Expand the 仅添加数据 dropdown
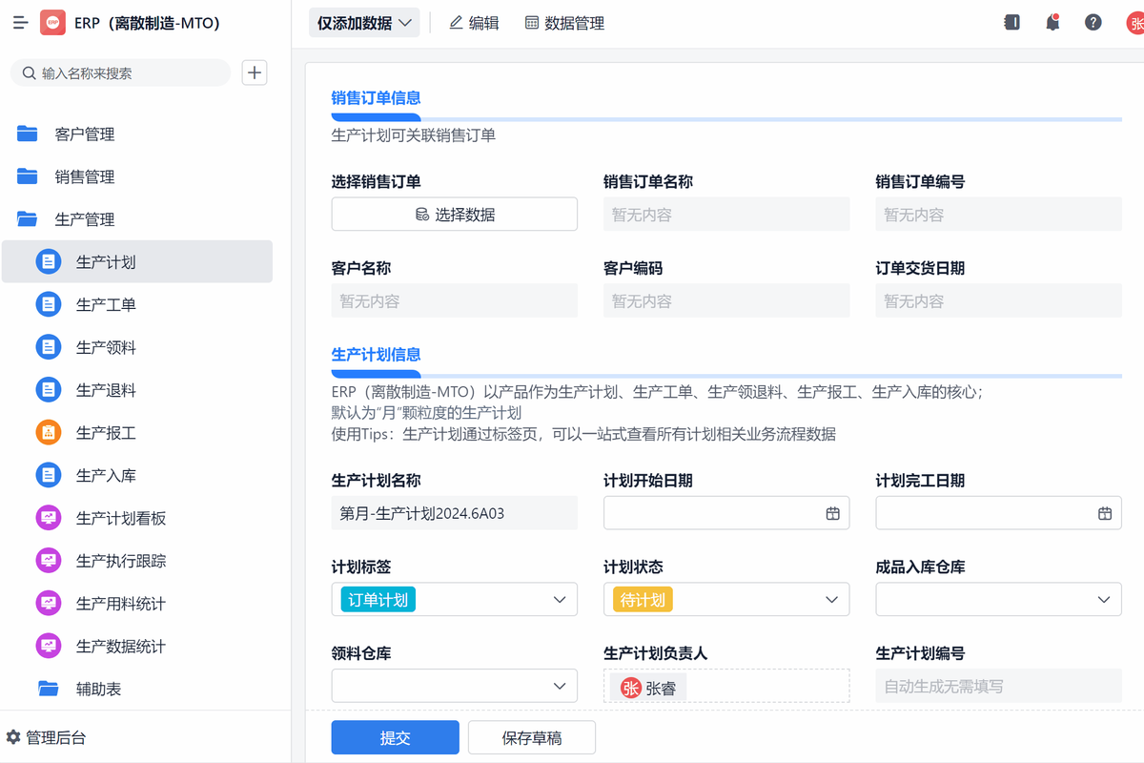Viewport: 1144px width, 763px height. [x=364, y=23]
